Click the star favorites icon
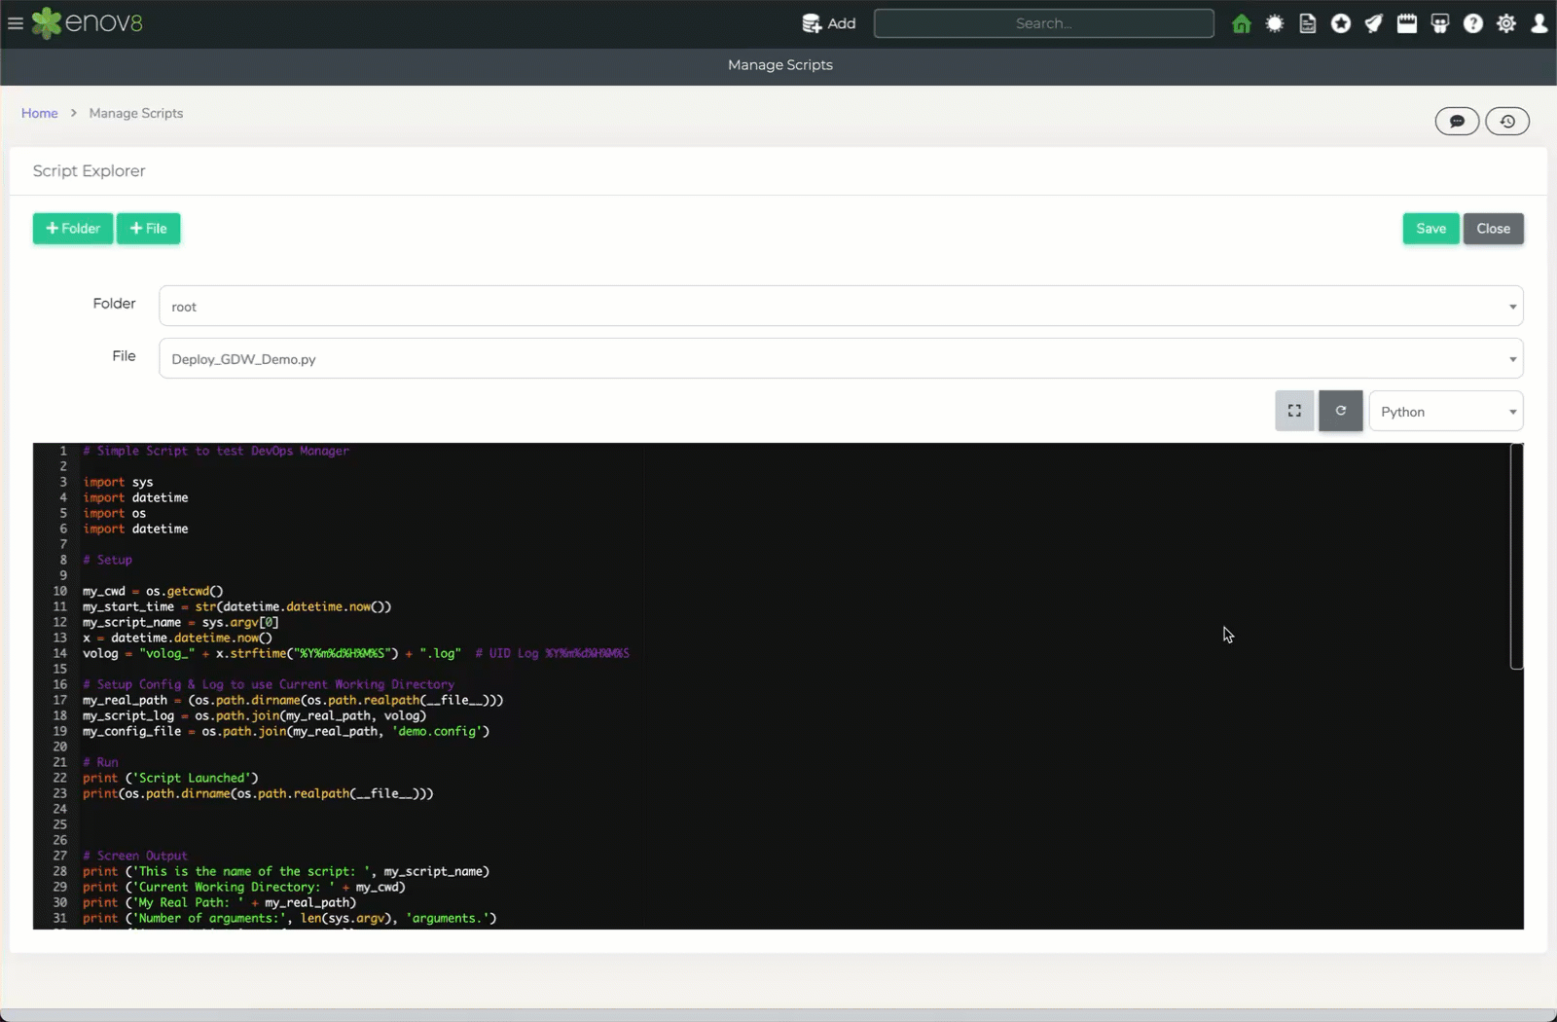This screenshot has width=1557, height=1022. [1341, 23]
